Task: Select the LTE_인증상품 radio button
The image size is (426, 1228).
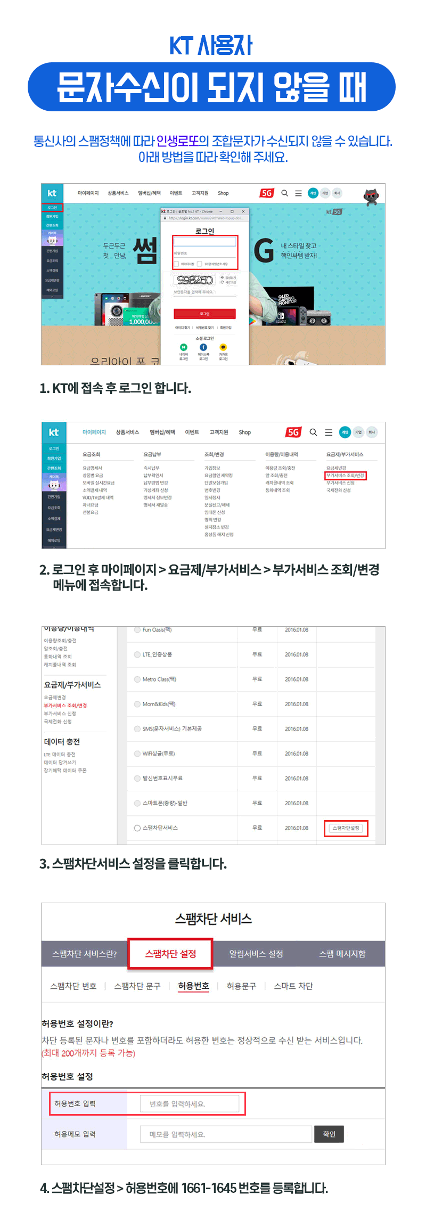Action: point(137,654)
